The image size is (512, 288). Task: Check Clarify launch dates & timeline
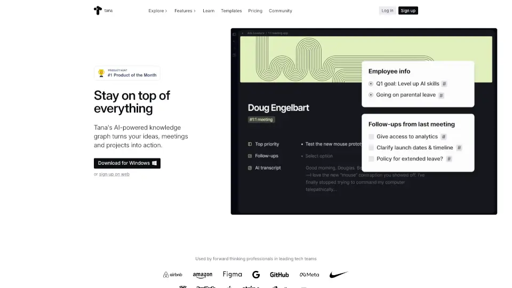coord(371,148)
